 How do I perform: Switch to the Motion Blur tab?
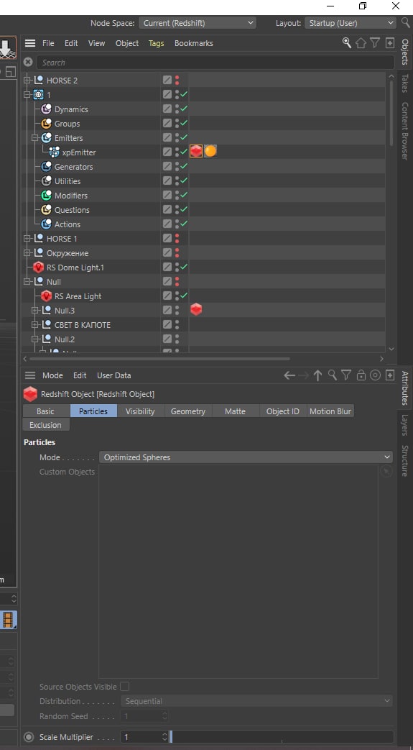[x=330, y=411]
